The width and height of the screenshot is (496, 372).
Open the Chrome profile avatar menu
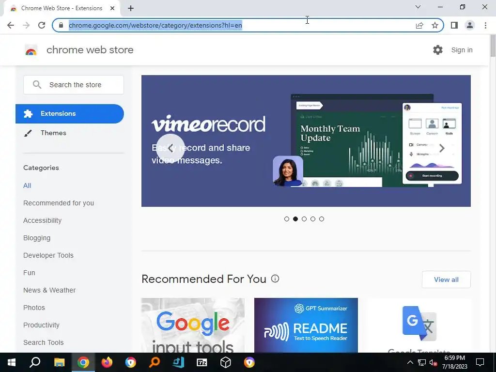tap(470, 25)
